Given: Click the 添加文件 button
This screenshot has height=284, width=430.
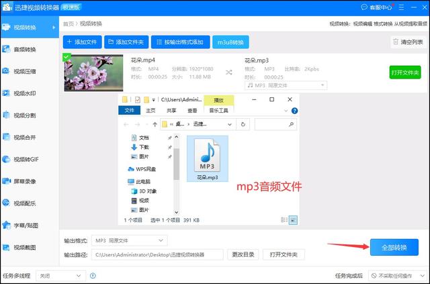Looking at the screenshot, I should pyautogui.click(x=82, y=42).
